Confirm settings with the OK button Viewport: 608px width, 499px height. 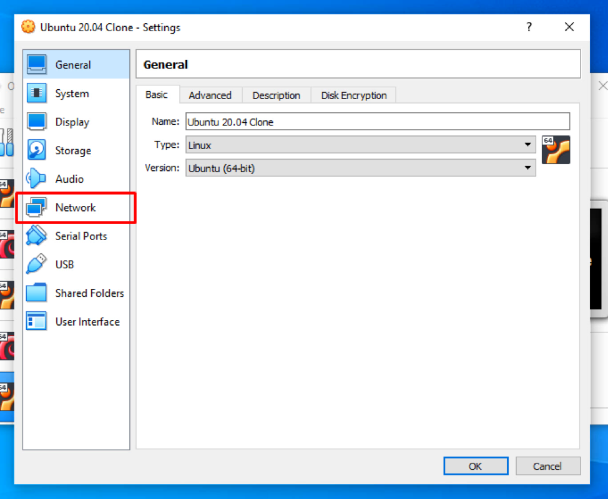tap(476, 466)
